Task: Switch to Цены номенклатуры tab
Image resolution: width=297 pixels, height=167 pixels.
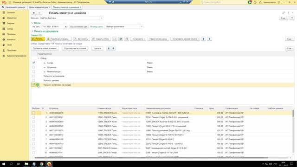Action: (x=38, y=7)
